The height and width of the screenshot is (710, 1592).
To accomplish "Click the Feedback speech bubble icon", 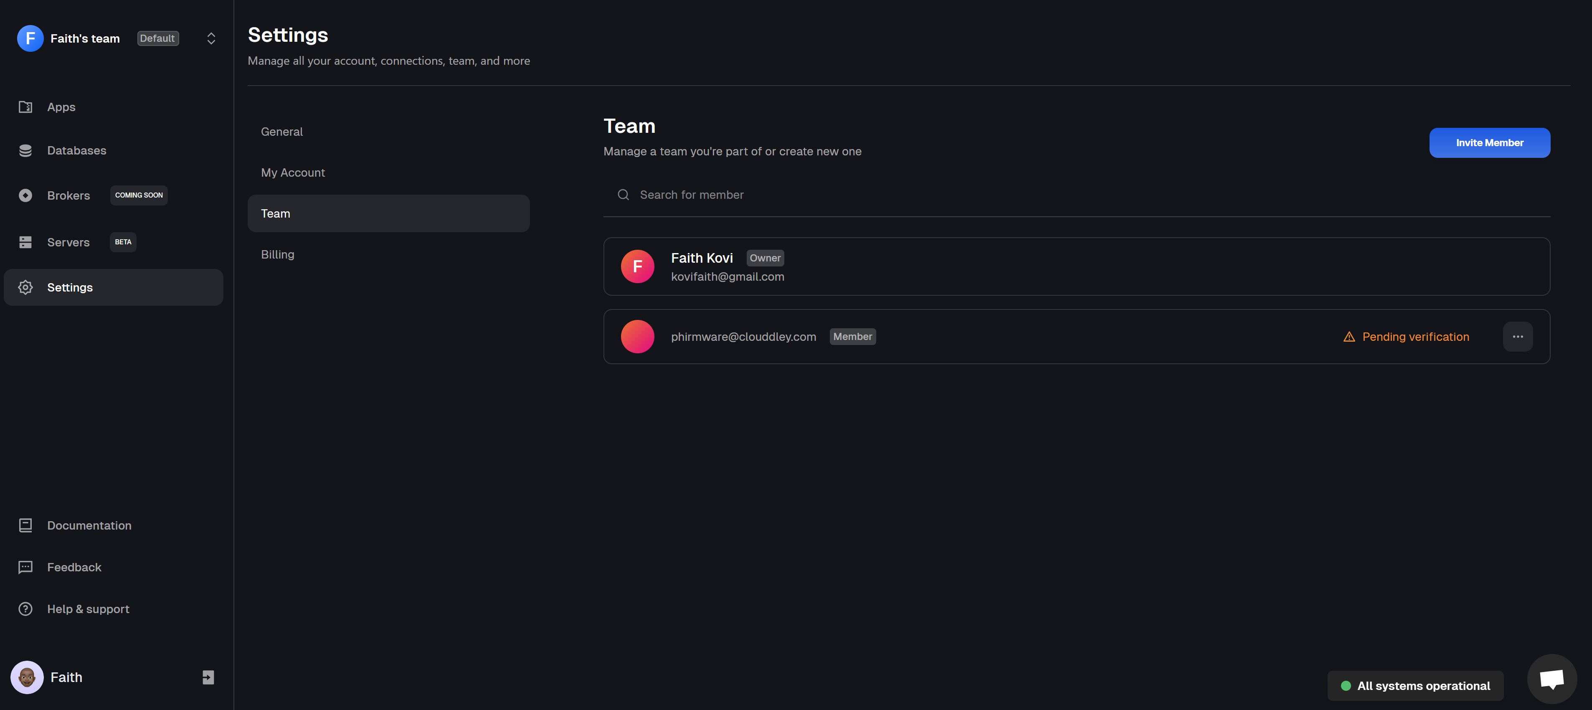I will pyautogui.click(x=25, y=567).
